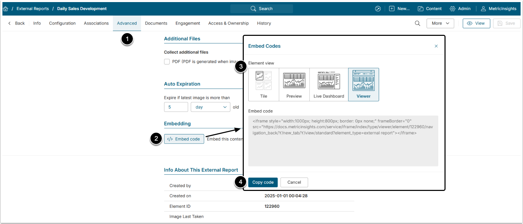The image size is (523, 224).
Task: Click the home icon in breadcrumb
Action: pyautogui.click(x=6, y=9)
